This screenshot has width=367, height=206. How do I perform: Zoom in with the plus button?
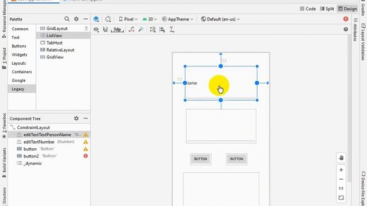coord(341,170)
